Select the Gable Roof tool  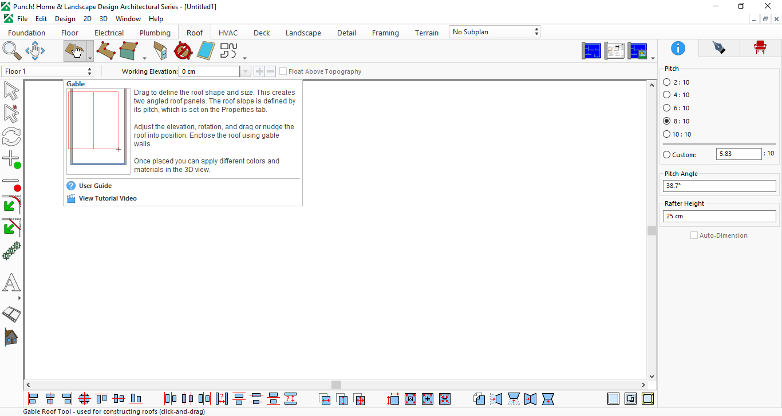pos(75,51)
